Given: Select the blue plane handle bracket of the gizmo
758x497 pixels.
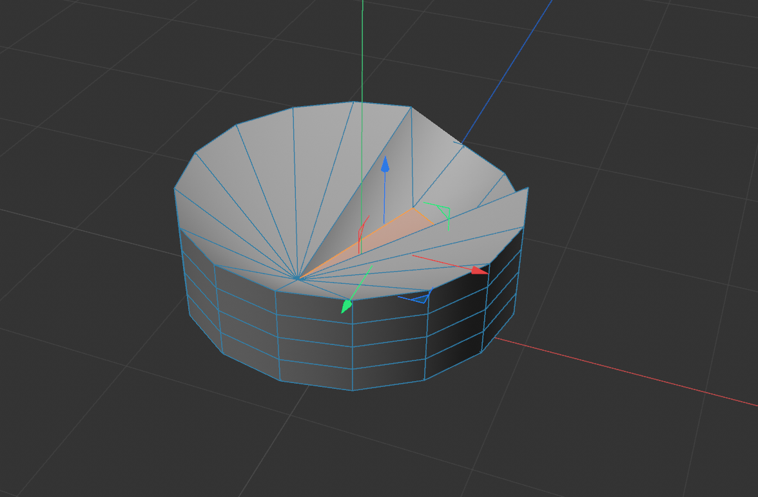Looking at the screenshot, I should tap(415, 295).
